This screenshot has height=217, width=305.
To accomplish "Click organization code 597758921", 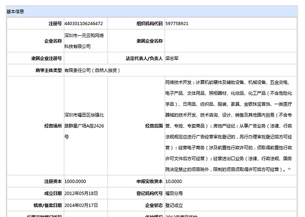I will [x=177, y=24].
